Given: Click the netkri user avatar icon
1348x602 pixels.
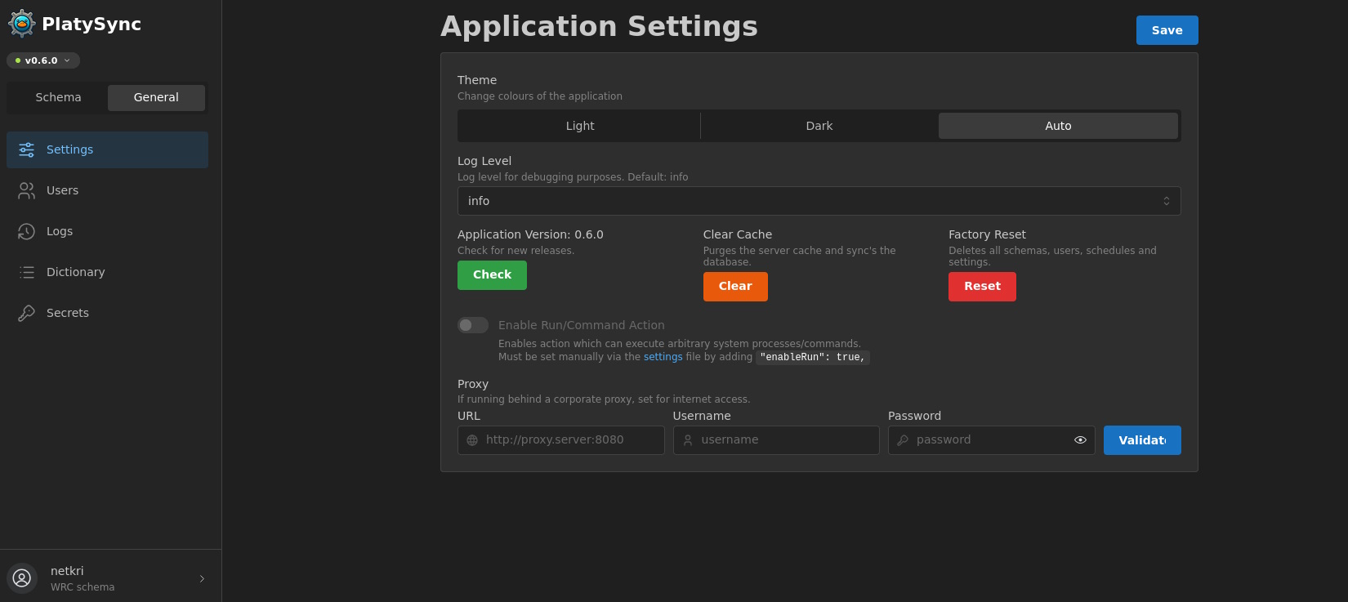Looking at the screenshot, I should [22, 578].
